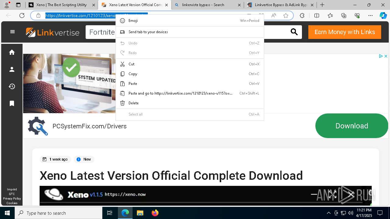Click the green Download ad button

[352, 126]
